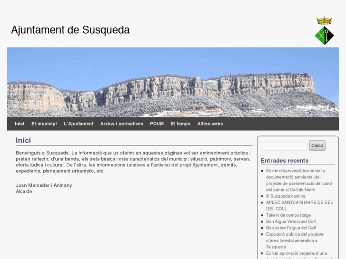The image size is (346, 259).
Task: Click the Cerca search button
Action: coord(317,145)
